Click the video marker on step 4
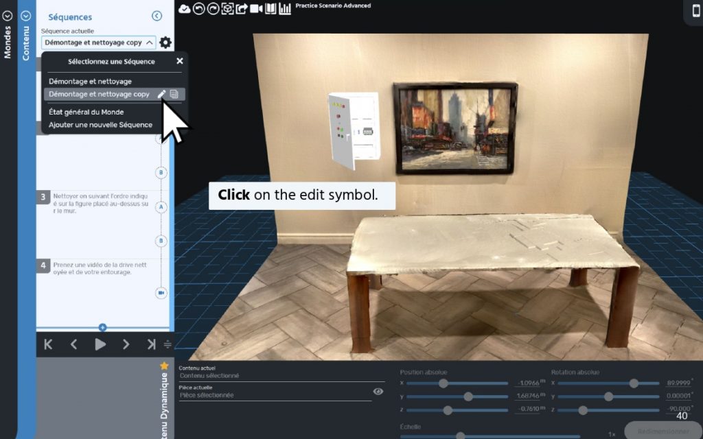The width and height of the screenshot is (703, 439). point(161,293)
